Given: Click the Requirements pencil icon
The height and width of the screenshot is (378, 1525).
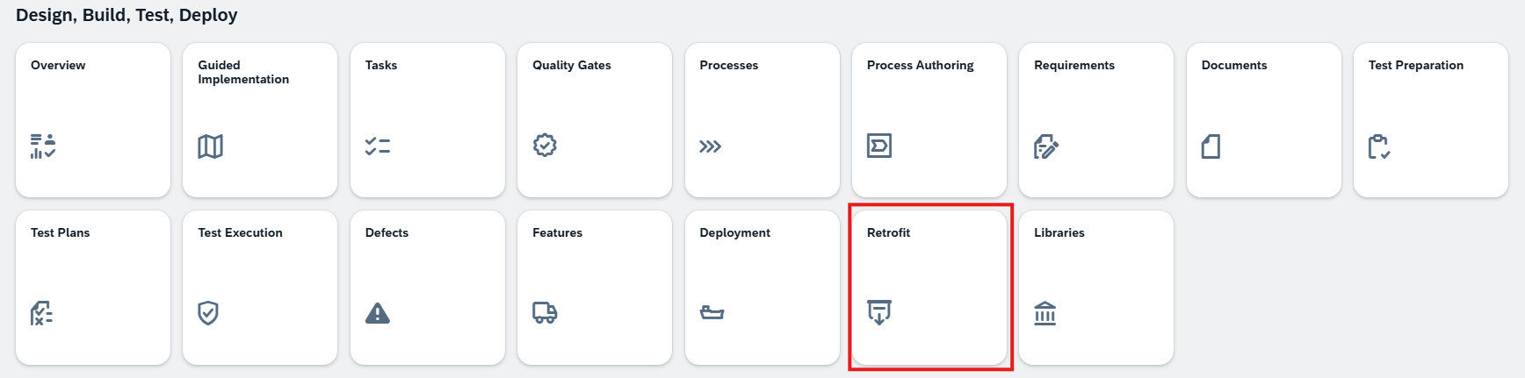Looking at the screenshot, I should click(1046, 146).
